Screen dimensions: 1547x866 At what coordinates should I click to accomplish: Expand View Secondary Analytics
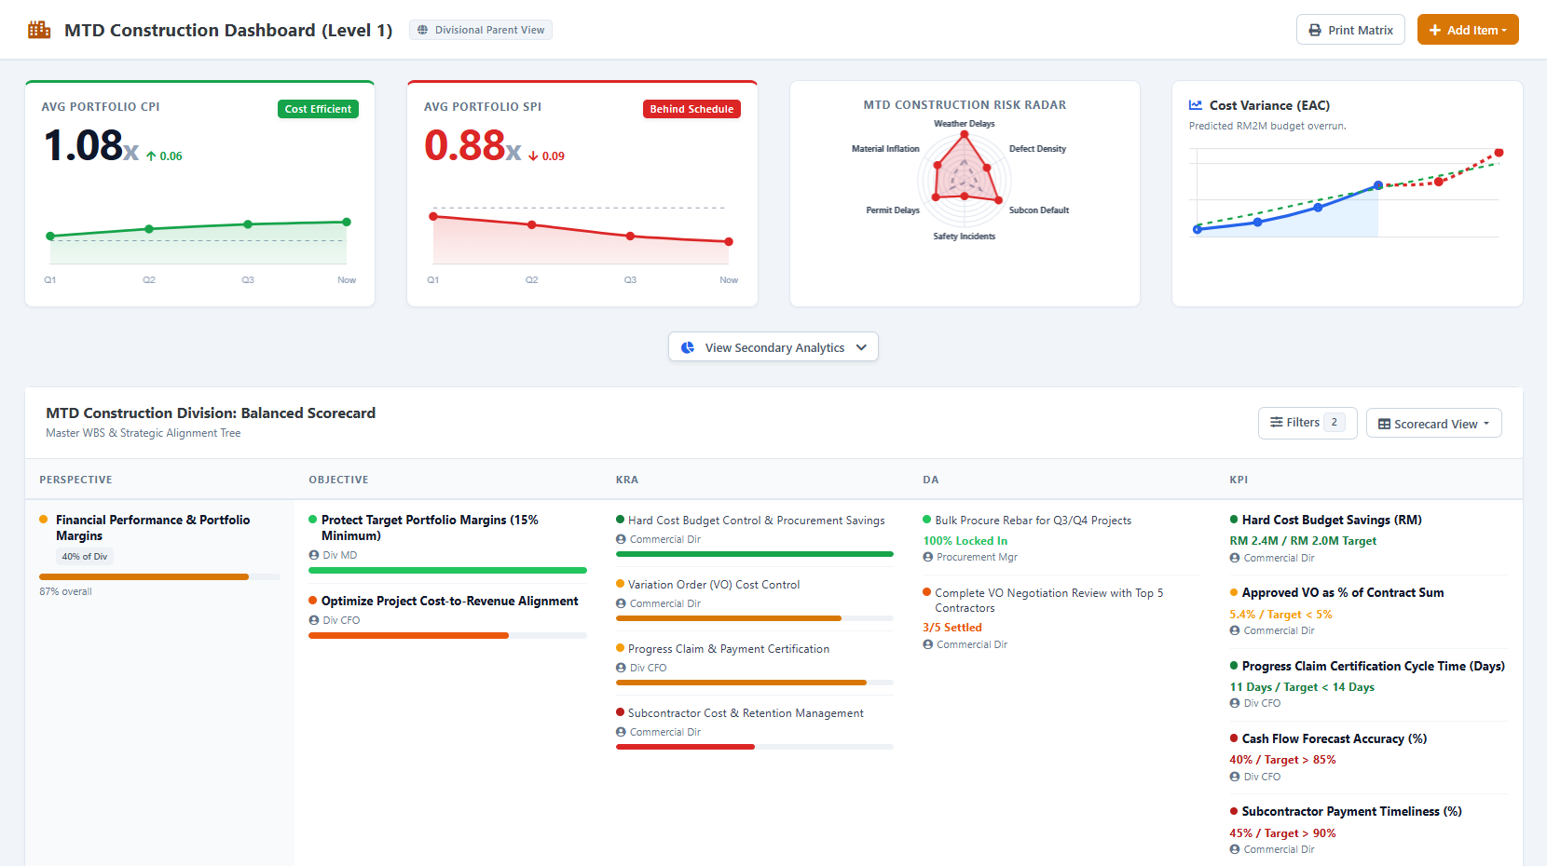773,347
